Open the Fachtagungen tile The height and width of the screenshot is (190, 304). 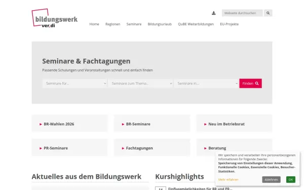[152, 147]
